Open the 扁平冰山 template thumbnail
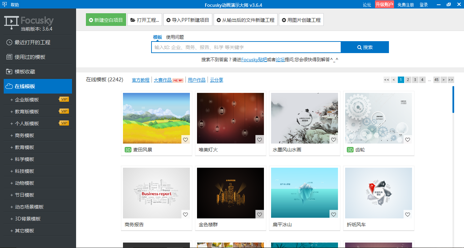Screen dimensions: 464x248 304,193
